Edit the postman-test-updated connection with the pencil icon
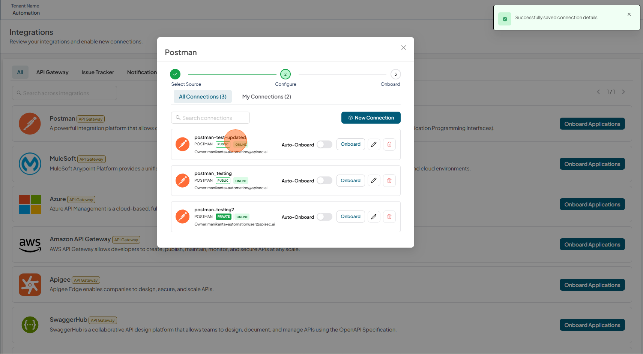Screen dimensions: 643x354 click(374, 144)
